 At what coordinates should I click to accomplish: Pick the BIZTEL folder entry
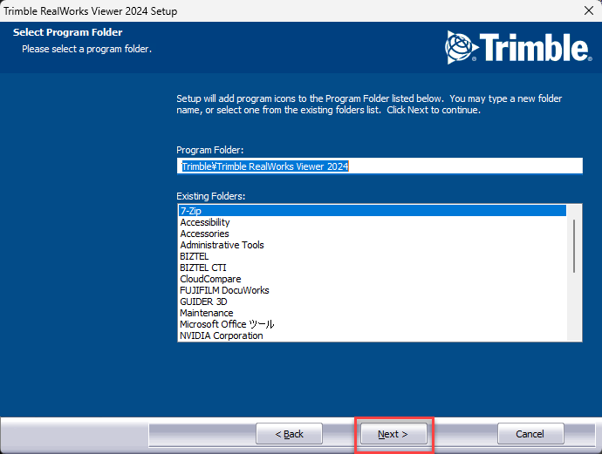click(195, 256)
